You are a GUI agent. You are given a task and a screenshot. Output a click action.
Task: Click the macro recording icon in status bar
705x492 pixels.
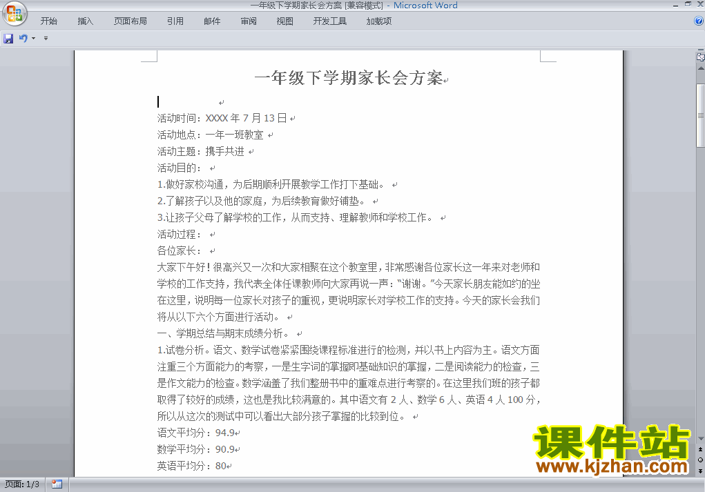click(x=57, y=484)
